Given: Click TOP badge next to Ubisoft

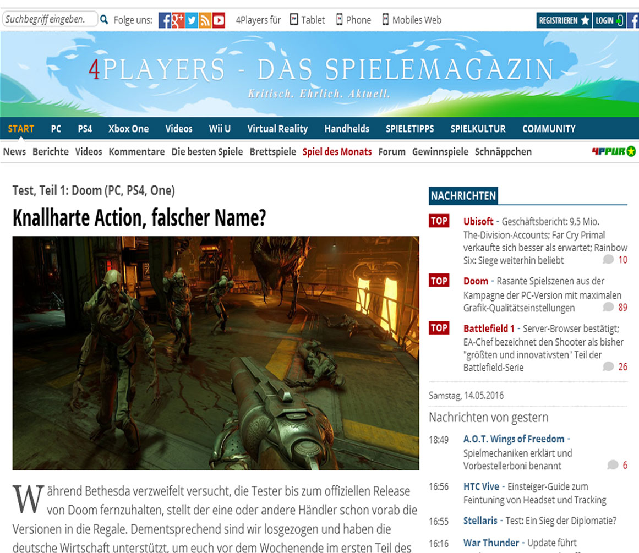Looking at the screenshot, I should tap(439, 221).
